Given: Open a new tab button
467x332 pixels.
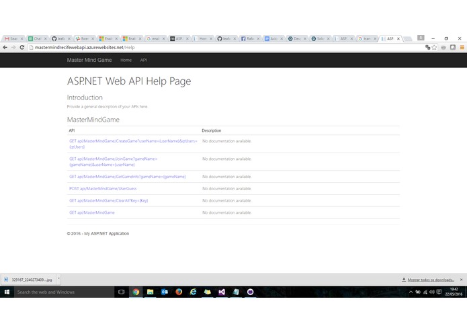Looking at the screenshot, I should pos(408,39).
